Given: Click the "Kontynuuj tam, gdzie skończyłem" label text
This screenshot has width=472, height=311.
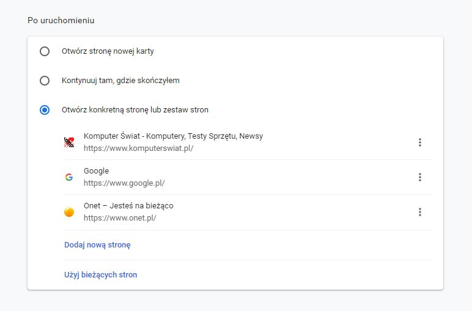Looking at the screenshot, I should coord(120,81).
